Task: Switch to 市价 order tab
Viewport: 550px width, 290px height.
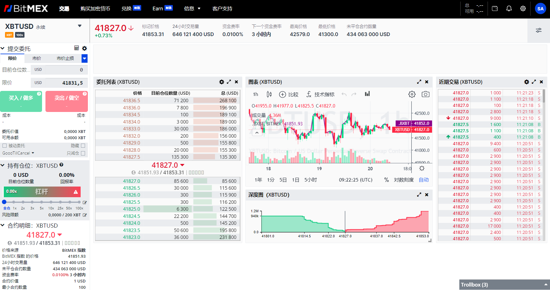Action: tap(37, 58)
